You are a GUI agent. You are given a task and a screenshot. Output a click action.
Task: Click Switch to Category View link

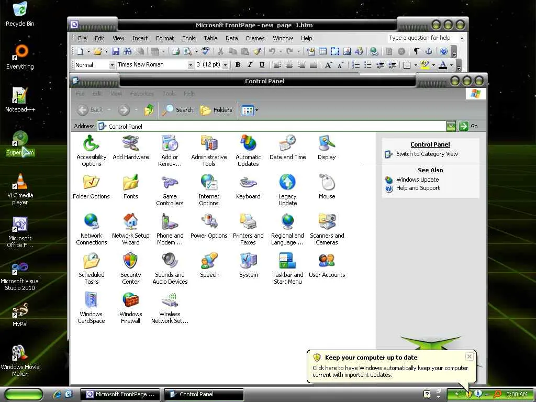pyautogui.click(x=427, y=154)
